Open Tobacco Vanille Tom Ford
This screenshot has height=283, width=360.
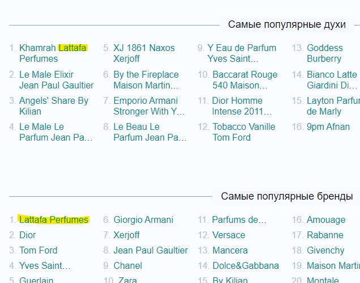(x=244, y=132)
